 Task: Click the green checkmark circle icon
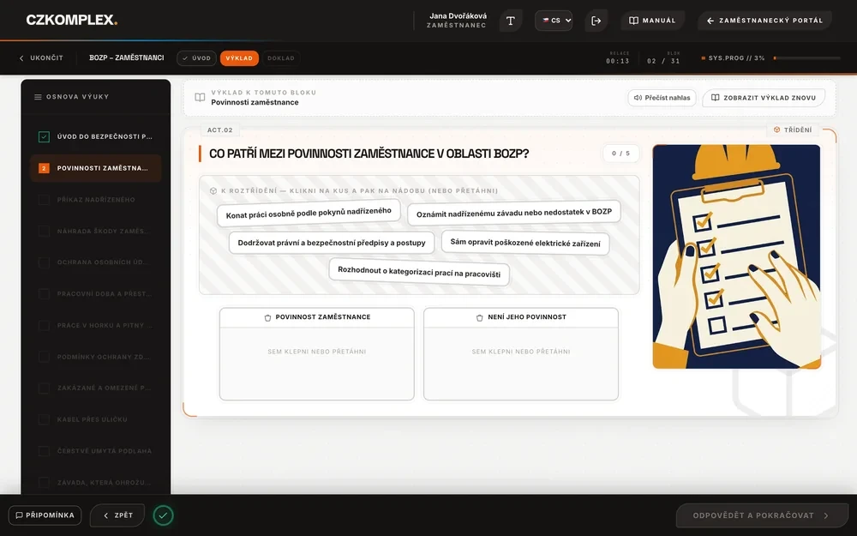163,515
